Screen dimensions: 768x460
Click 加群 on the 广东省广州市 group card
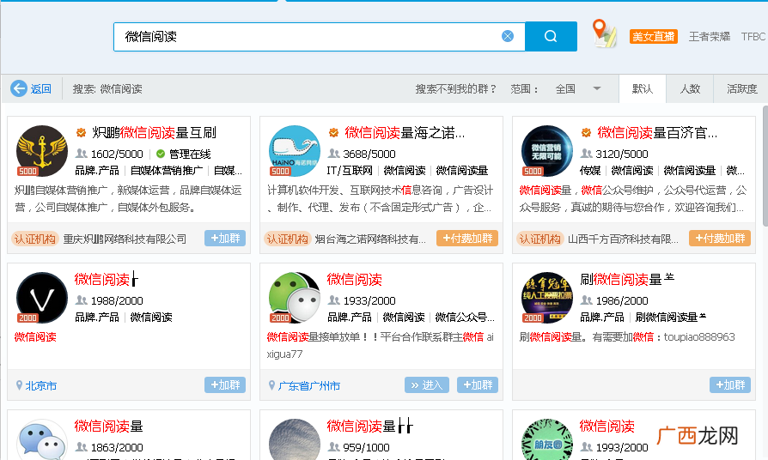pos(478,385)
